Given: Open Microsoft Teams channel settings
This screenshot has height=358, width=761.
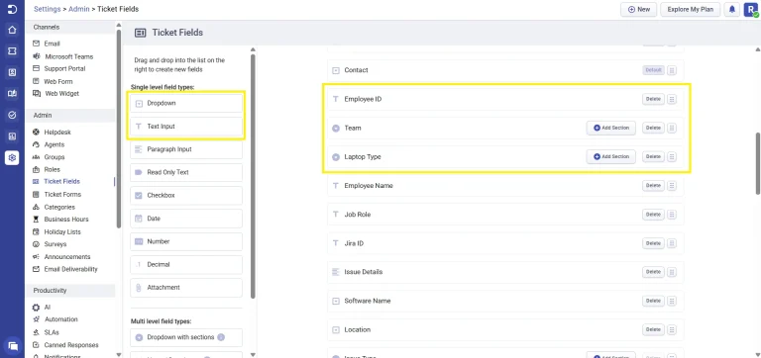Looking at the screenshot, I should [69, 56].
